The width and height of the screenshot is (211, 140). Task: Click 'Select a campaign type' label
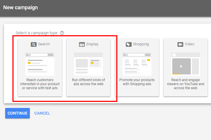coord(36,33)
